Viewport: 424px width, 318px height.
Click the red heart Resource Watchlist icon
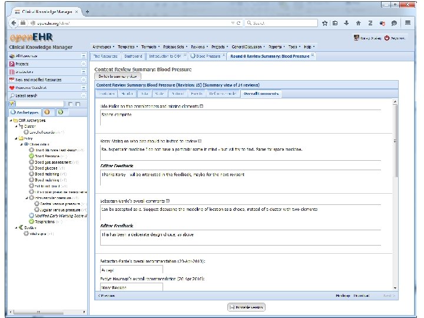tap(12, 88)
